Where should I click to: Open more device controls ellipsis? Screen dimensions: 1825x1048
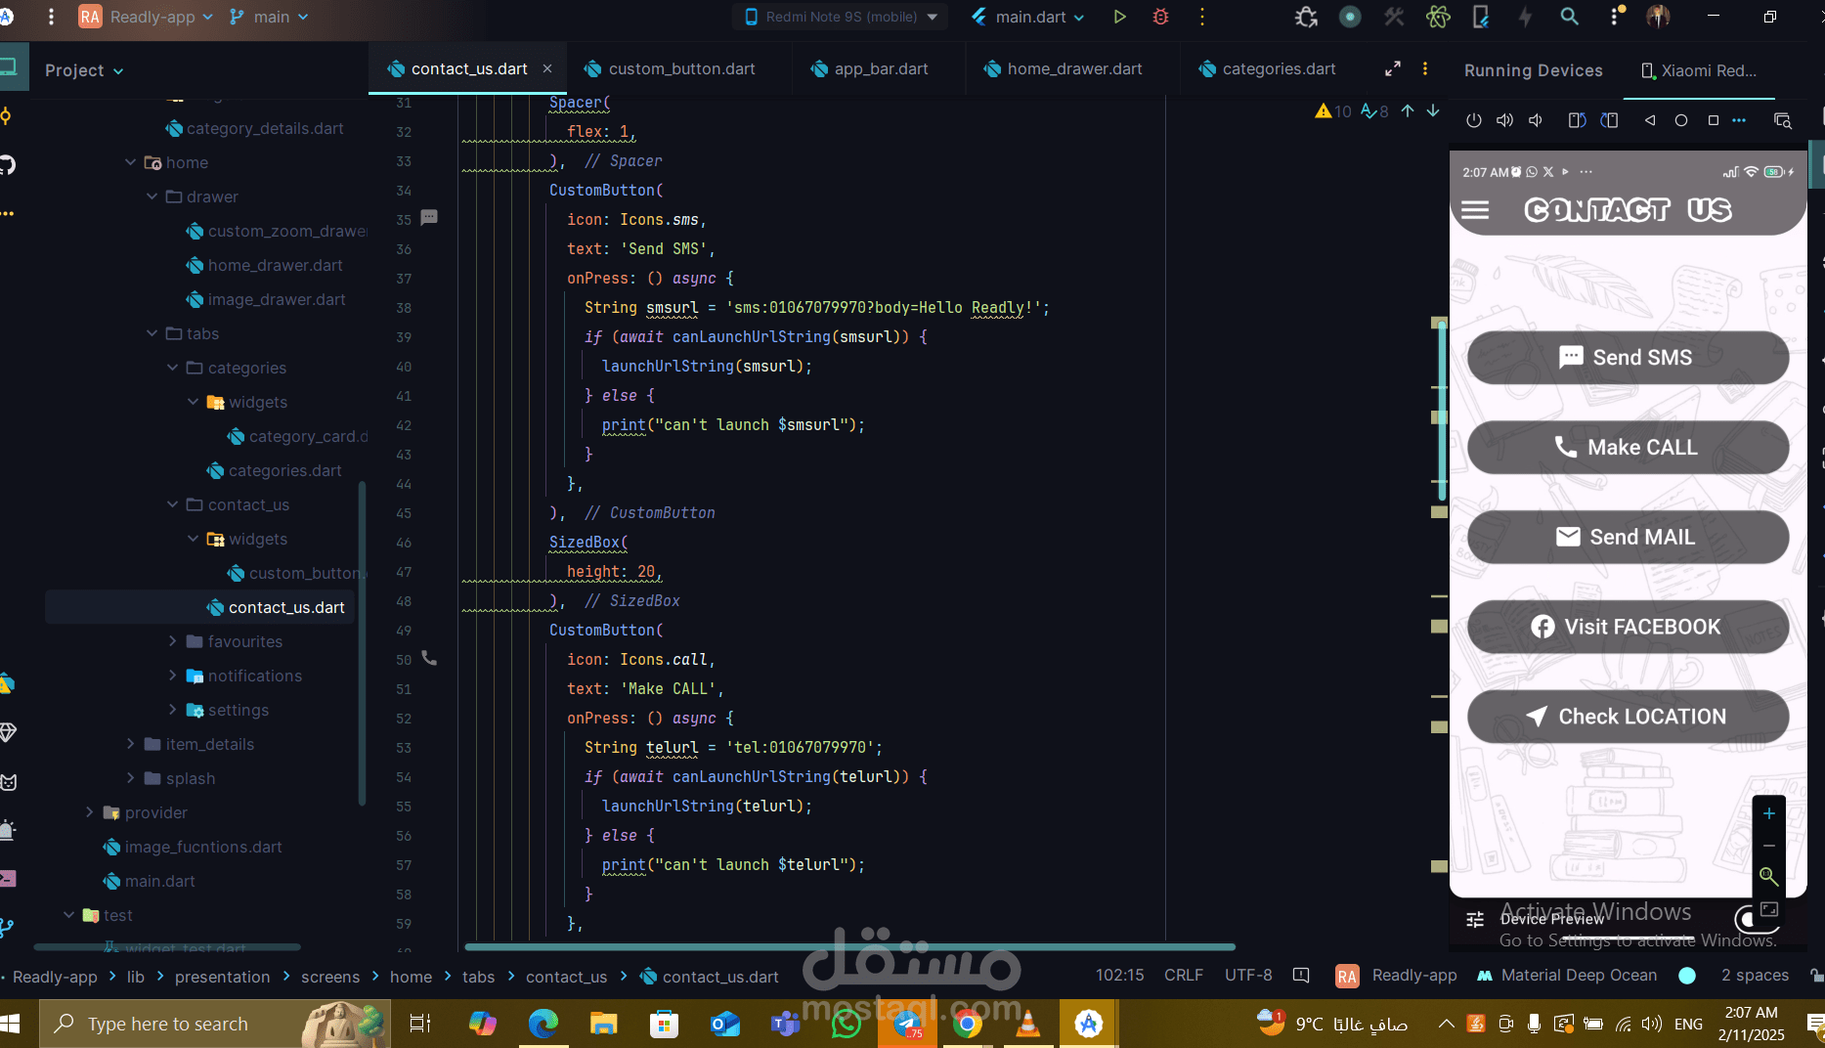pos(1739,120)
